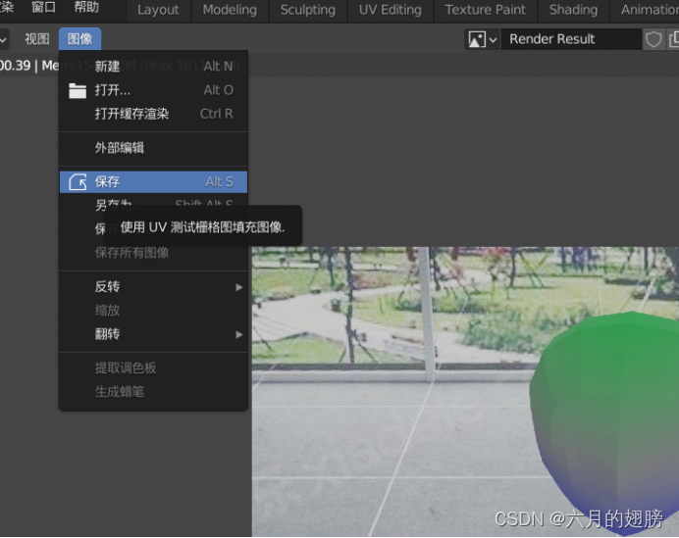Open the UV Editing workspace tab
This screenshot has height=538, width=679.
coord(390,10)
